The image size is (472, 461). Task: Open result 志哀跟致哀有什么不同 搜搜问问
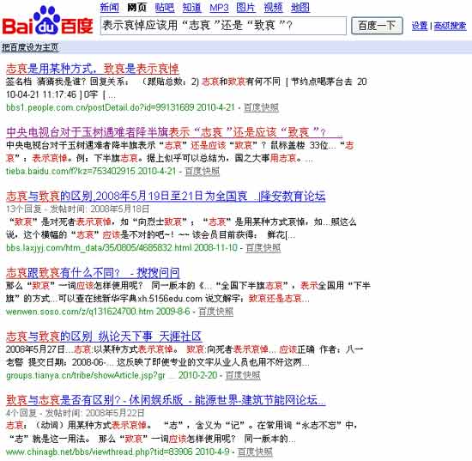click(x=93, y=273)
